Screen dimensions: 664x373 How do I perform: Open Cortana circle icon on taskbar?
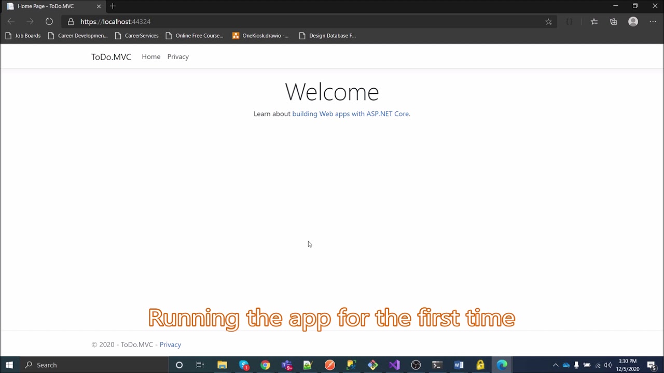[179, 365]
